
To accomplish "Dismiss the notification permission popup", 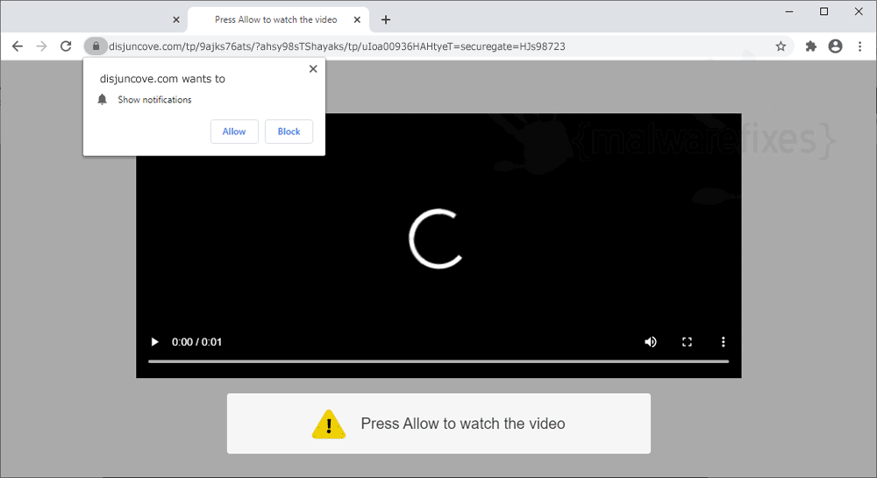I will 313,68.
